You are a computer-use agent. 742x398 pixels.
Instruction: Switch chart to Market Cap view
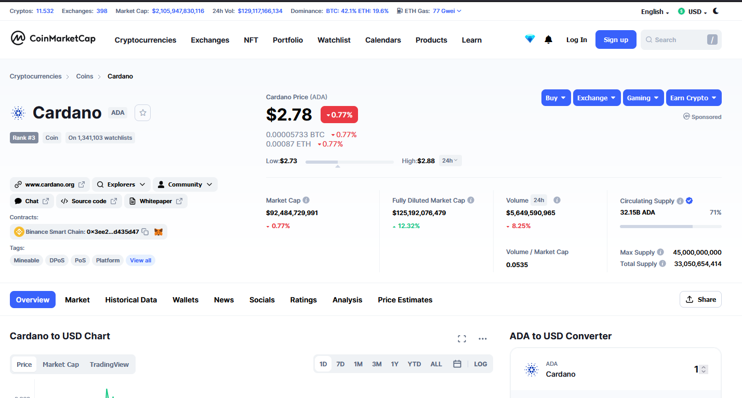(61, 364)
